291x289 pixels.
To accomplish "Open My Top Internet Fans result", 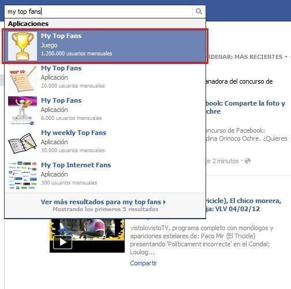I will 105,175.
